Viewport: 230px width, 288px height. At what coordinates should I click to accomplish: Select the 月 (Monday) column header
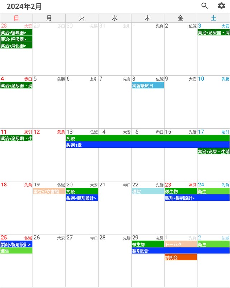tap(49, 18)
